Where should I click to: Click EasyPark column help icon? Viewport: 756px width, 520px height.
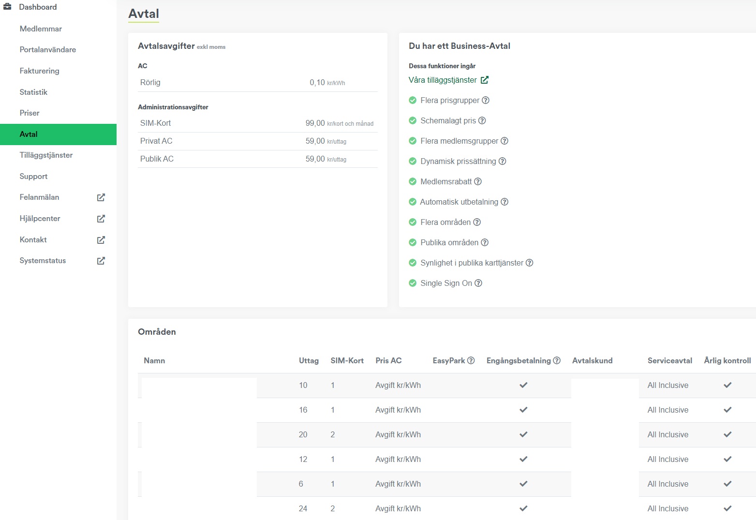pos(471,360)
